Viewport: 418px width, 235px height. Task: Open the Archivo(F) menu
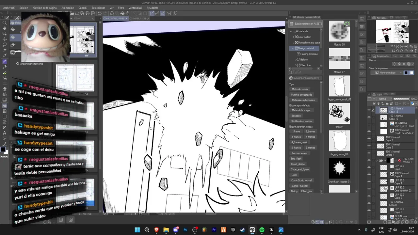(x=9, y=8)
